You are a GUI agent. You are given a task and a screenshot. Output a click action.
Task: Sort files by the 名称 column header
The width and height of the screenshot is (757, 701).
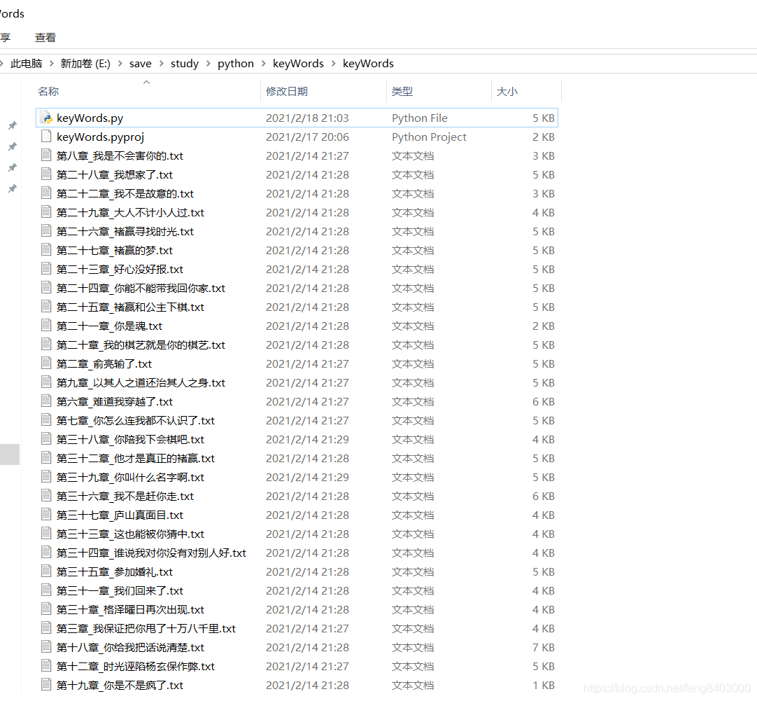tap(48, 91)
